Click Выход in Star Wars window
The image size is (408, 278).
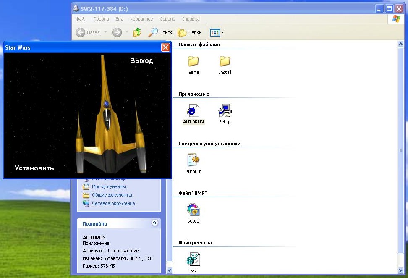click(x=141, y=60)
